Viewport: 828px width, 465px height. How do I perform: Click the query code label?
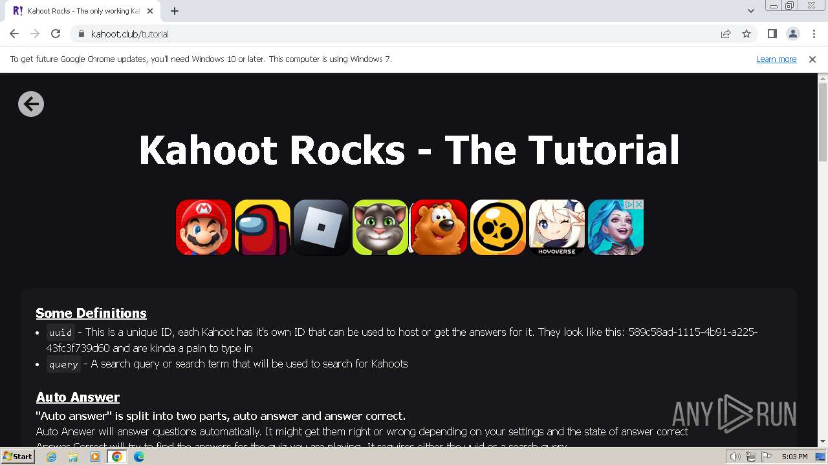[x=63, y=364]
